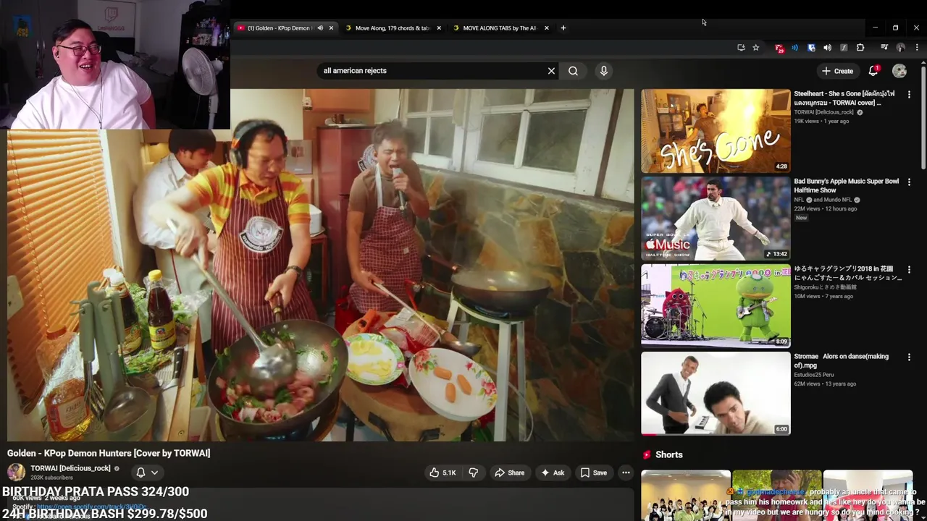Click the blue sound-waves extension icon
The height and width of the screenshot is (521, 927).
tap(794, 48)
